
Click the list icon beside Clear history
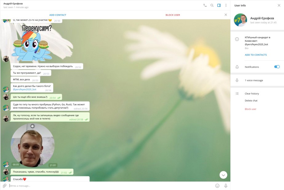237,94
